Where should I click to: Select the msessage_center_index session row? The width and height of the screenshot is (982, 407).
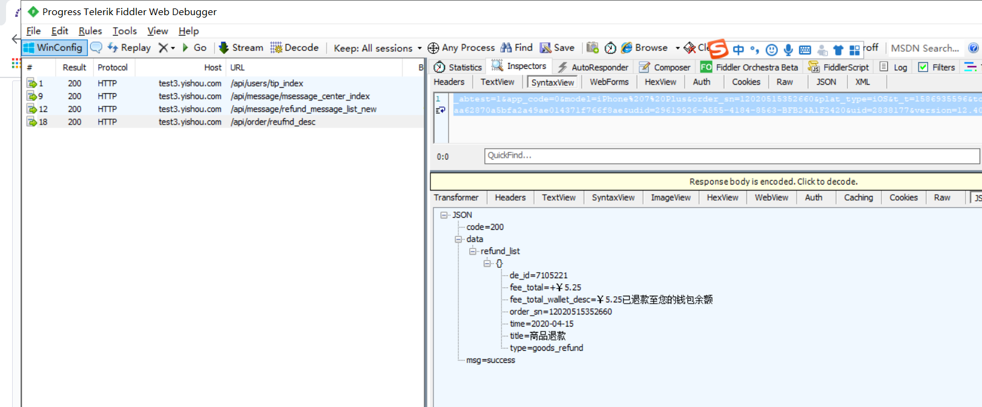coord(223,96)
